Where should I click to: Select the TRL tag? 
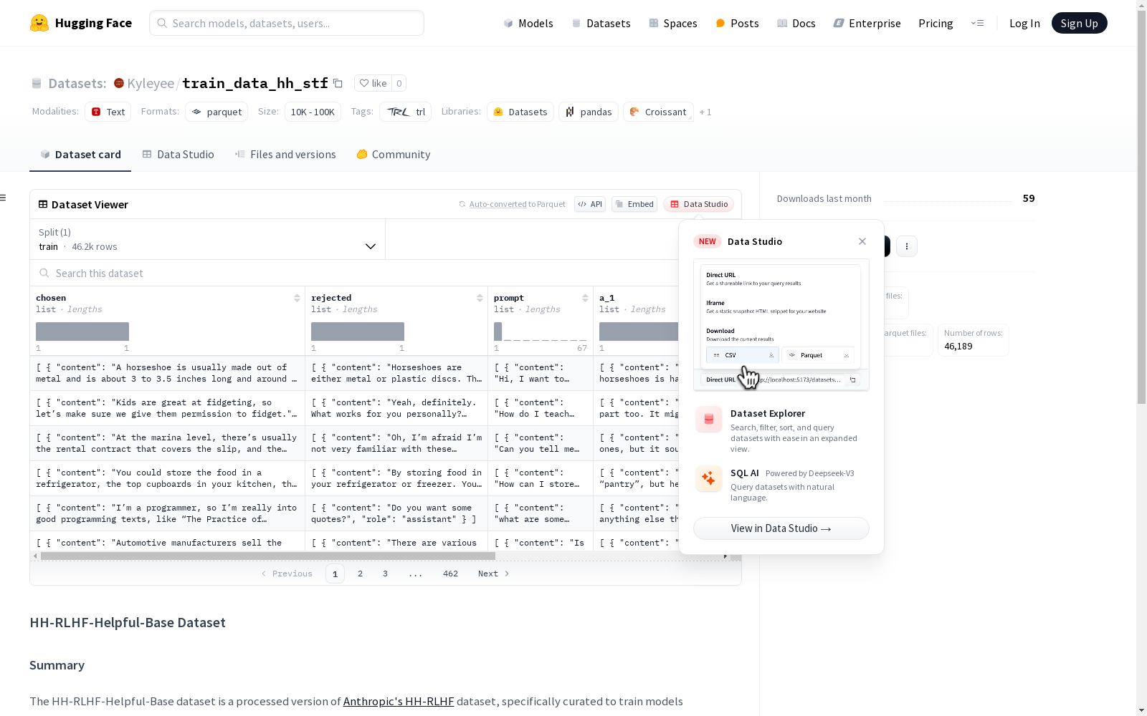tap(406, 112)
